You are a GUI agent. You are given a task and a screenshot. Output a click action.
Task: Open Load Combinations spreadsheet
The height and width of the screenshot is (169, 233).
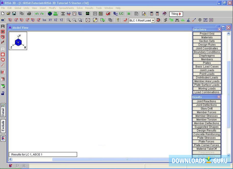[x=207, y=92]
